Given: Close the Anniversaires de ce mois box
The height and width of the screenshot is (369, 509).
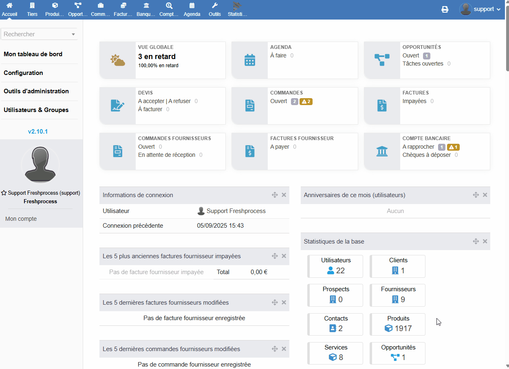Looking at the screenshot, I should click(x=485, y=195).
